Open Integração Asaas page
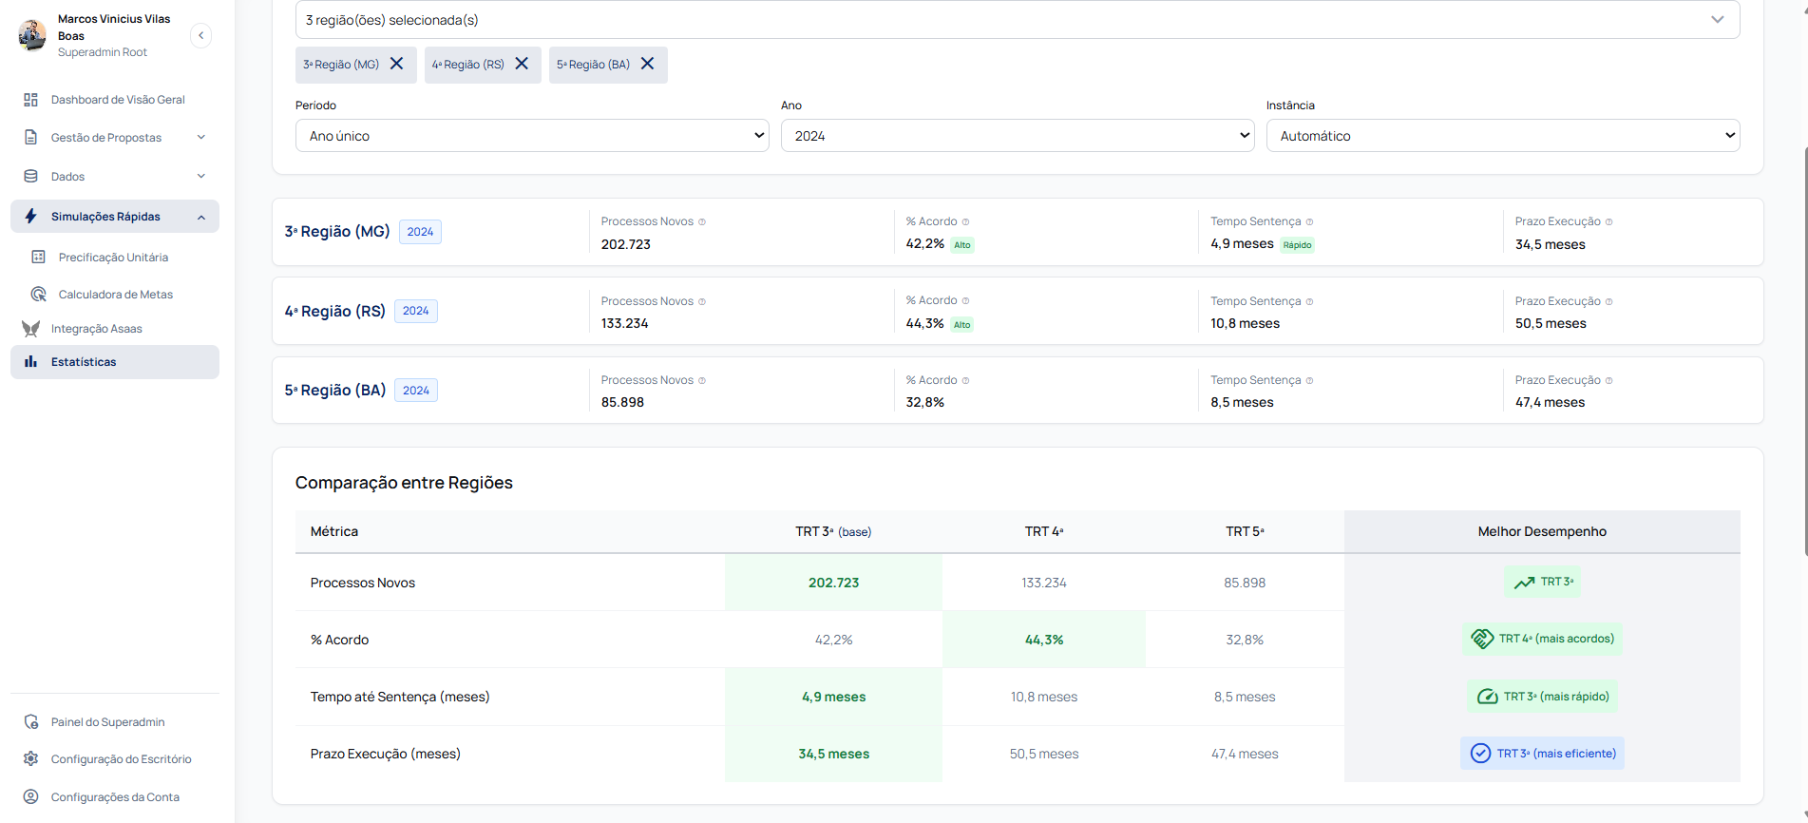 (96, 329)
